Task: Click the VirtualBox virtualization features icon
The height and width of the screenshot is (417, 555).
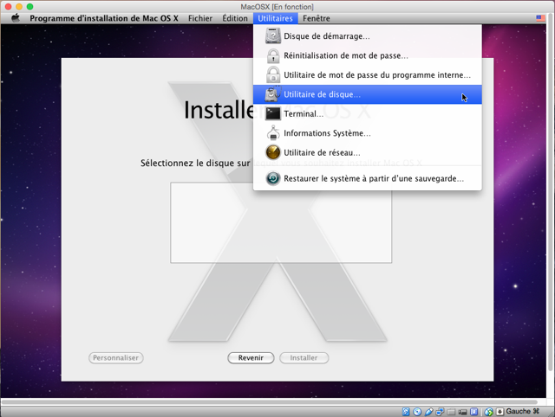Action: click(x=474, y=411)
